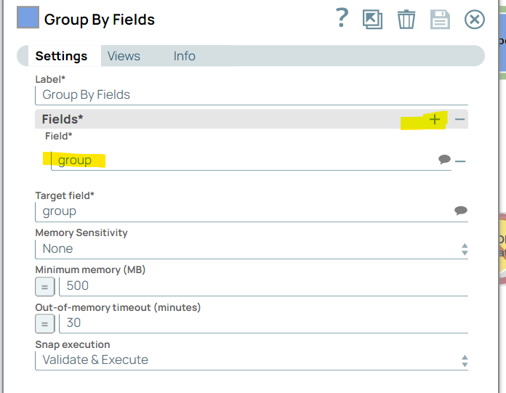The image size is (506, 393).
Task: Click the pop-out dialog icon
Action: pos(373,20)
